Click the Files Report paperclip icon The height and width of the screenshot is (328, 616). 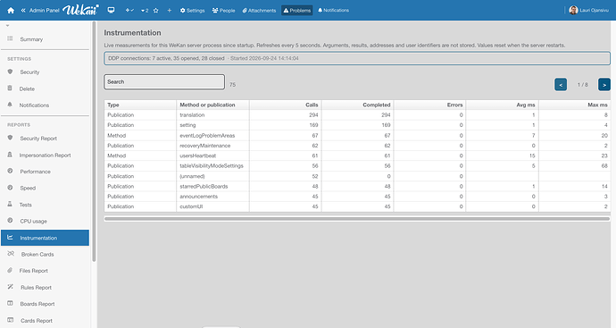10,270
